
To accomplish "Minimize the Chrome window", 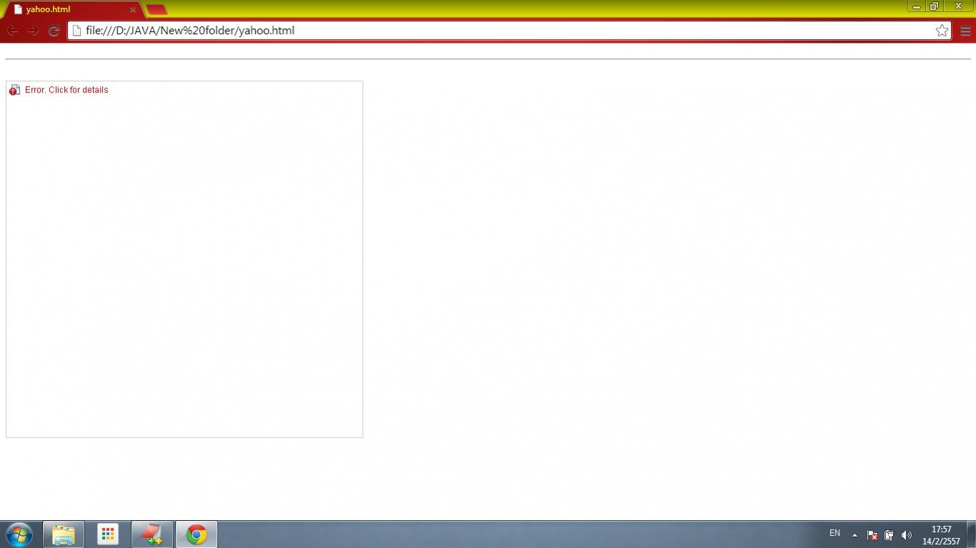I will (x=917, y=6).
